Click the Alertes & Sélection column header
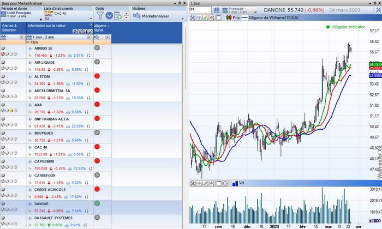Image resolution: width=382 pixels, height=229 pixels. tap(13, 28)
